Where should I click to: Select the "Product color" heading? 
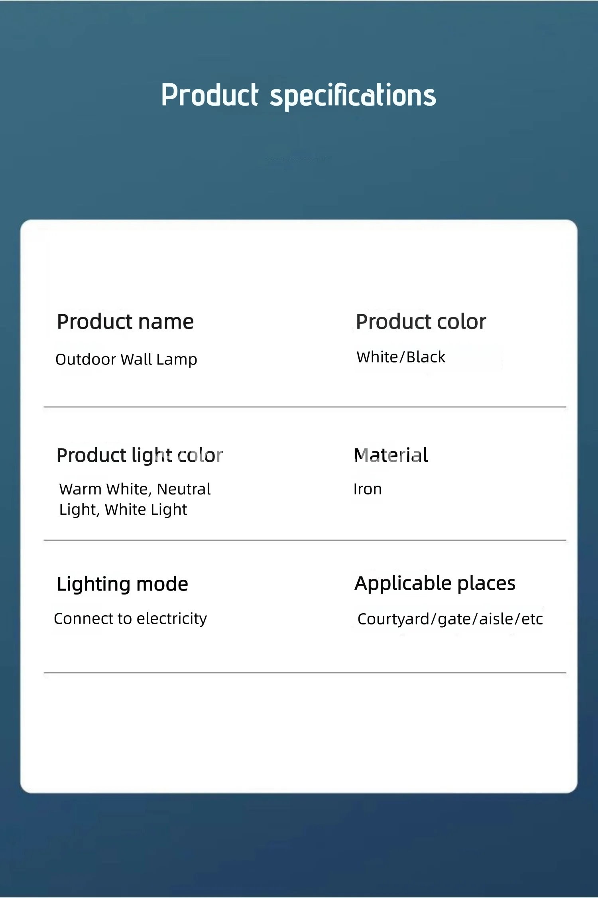pos(421,321)
